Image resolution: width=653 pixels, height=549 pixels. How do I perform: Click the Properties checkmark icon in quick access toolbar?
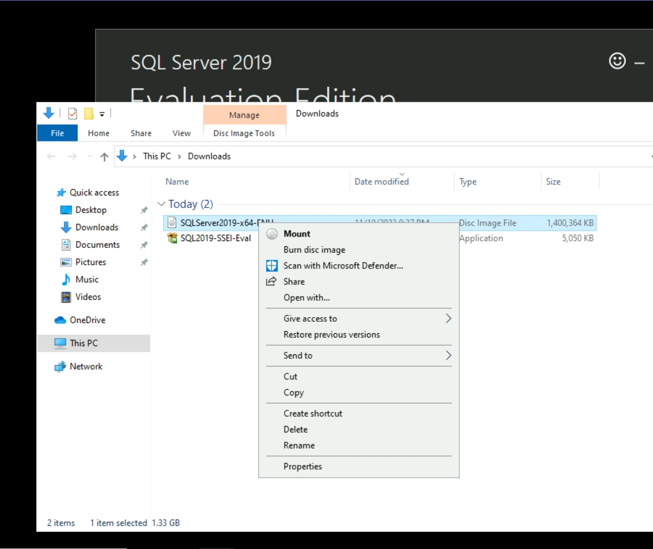pyautogui.click(x=73, y=113)
